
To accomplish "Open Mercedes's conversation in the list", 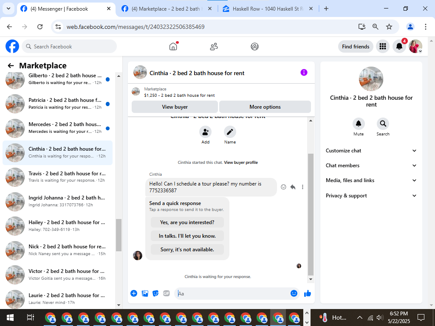I will pyautogui.click(x=58, y=128).
